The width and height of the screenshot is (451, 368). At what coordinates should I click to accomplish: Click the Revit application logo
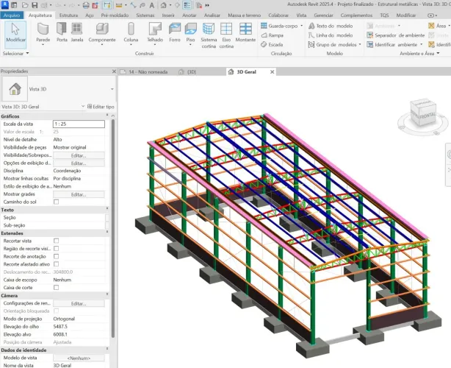click(5, 4)
